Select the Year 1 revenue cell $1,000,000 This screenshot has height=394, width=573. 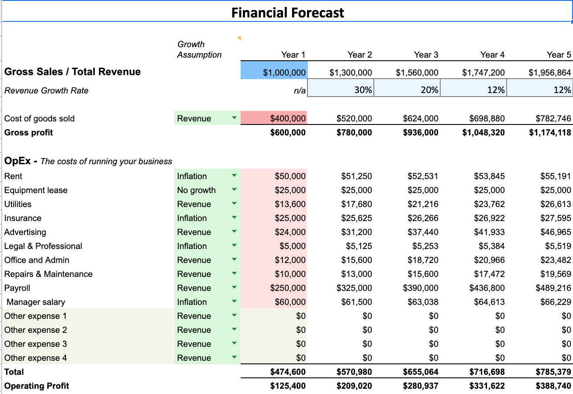274,70
